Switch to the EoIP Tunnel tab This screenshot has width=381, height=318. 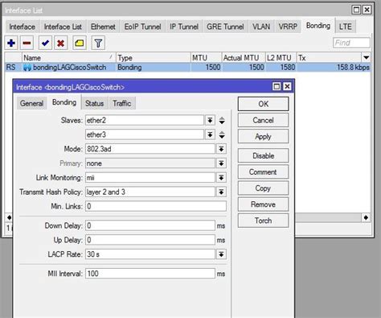(143, 27)
